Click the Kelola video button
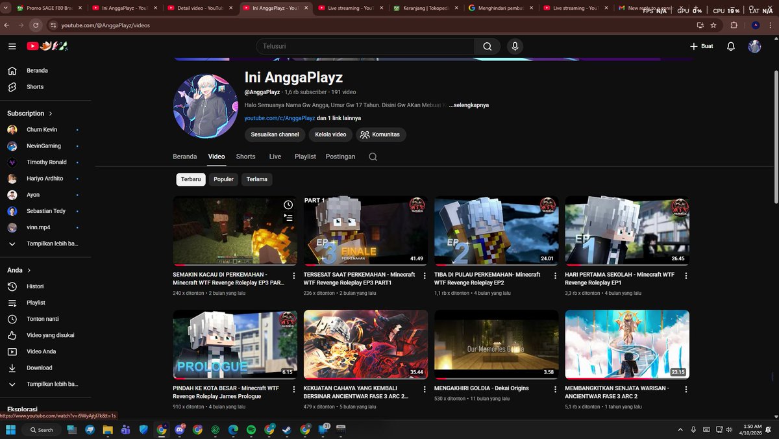779x439 pixels. [x=330, y=134]
